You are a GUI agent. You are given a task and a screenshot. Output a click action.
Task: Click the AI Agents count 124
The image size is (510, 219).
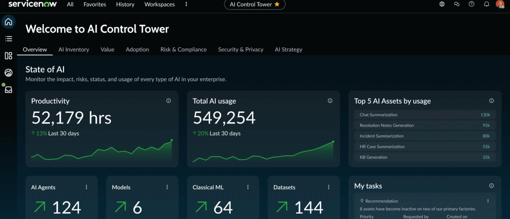point(67,208)
